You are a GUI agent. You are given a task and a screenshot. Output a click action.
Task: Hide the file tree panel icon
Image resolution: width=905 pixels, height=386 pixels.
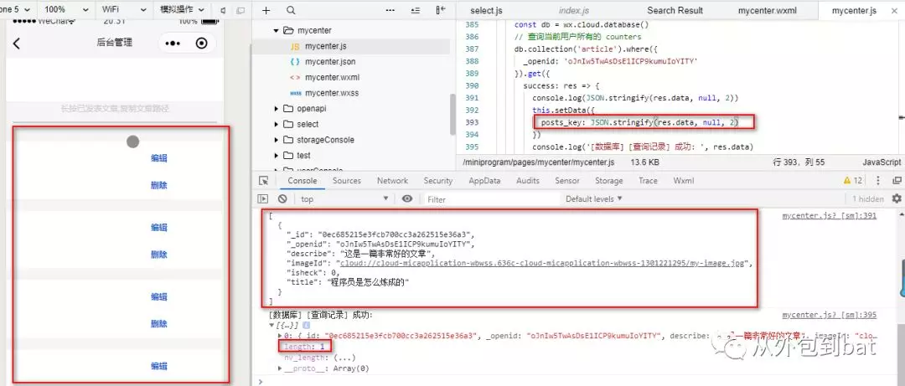pyautogui.click(x=442, y=10)
